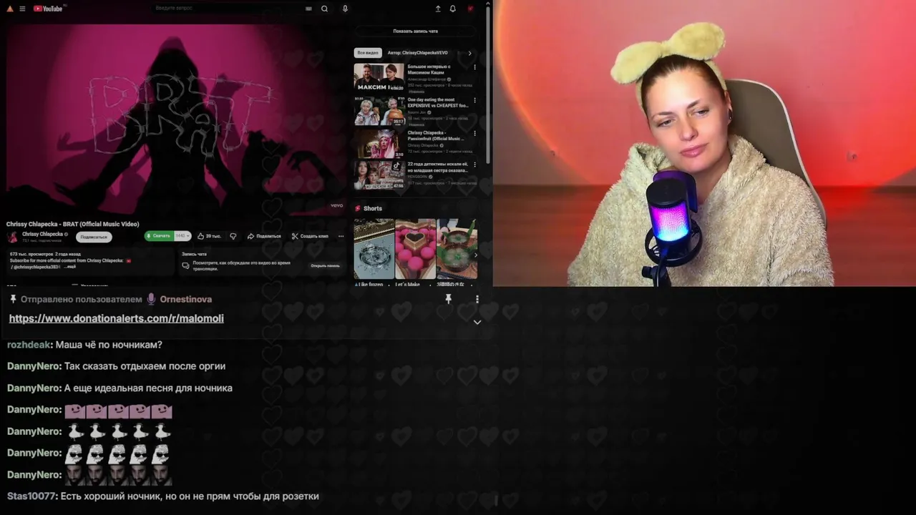This screenshot has width=916, height=515.
Task: Click the magnifier search button
Action: coord(324,9)
